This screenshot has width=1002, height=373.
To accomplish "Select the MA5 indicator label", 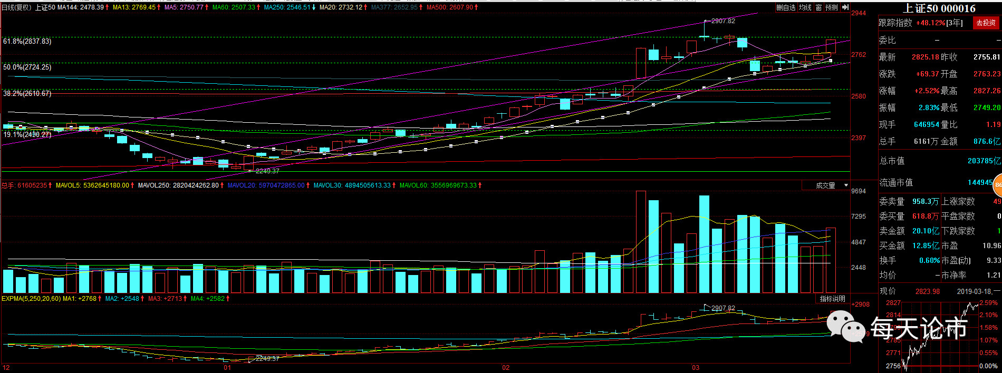I will 184,7.
